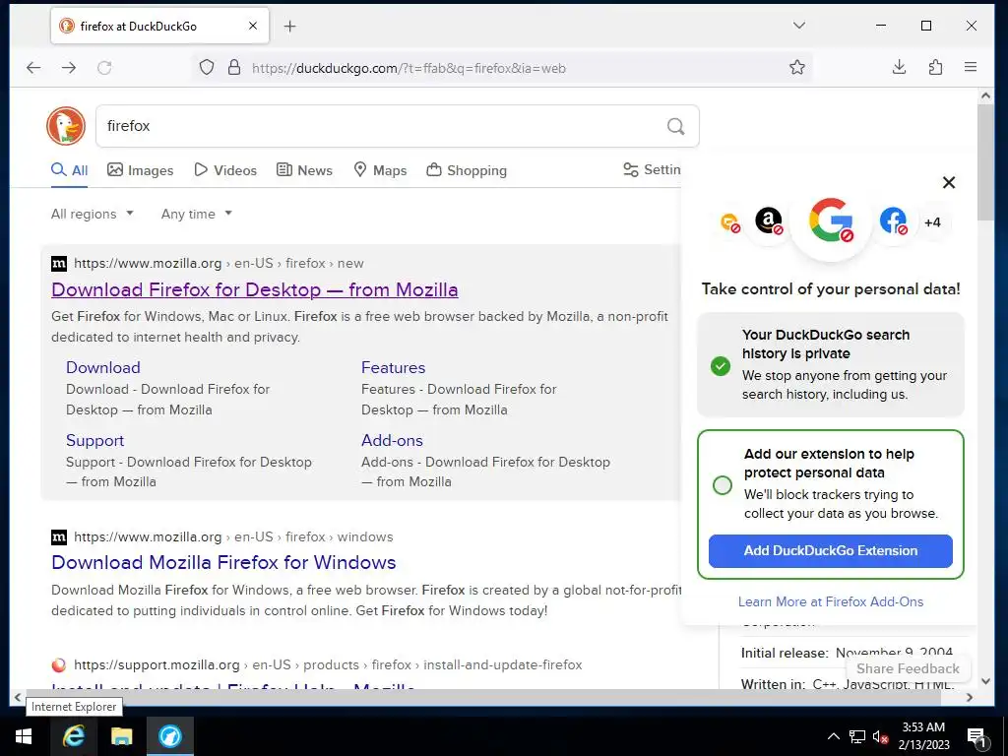1008x756 pixels.
Task: Click the Firefox favicon of the support.mozilla.org result
Action: [x=58, y=664]
